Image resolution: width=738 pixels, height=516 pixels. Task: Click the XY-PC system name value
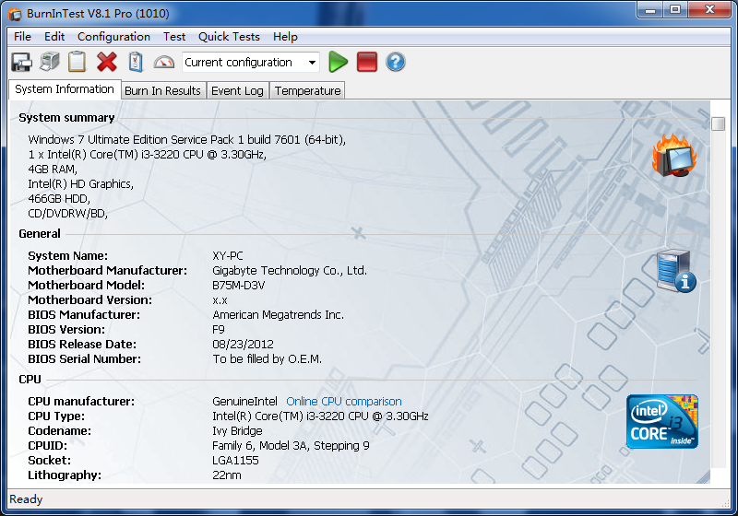(228, 255)
